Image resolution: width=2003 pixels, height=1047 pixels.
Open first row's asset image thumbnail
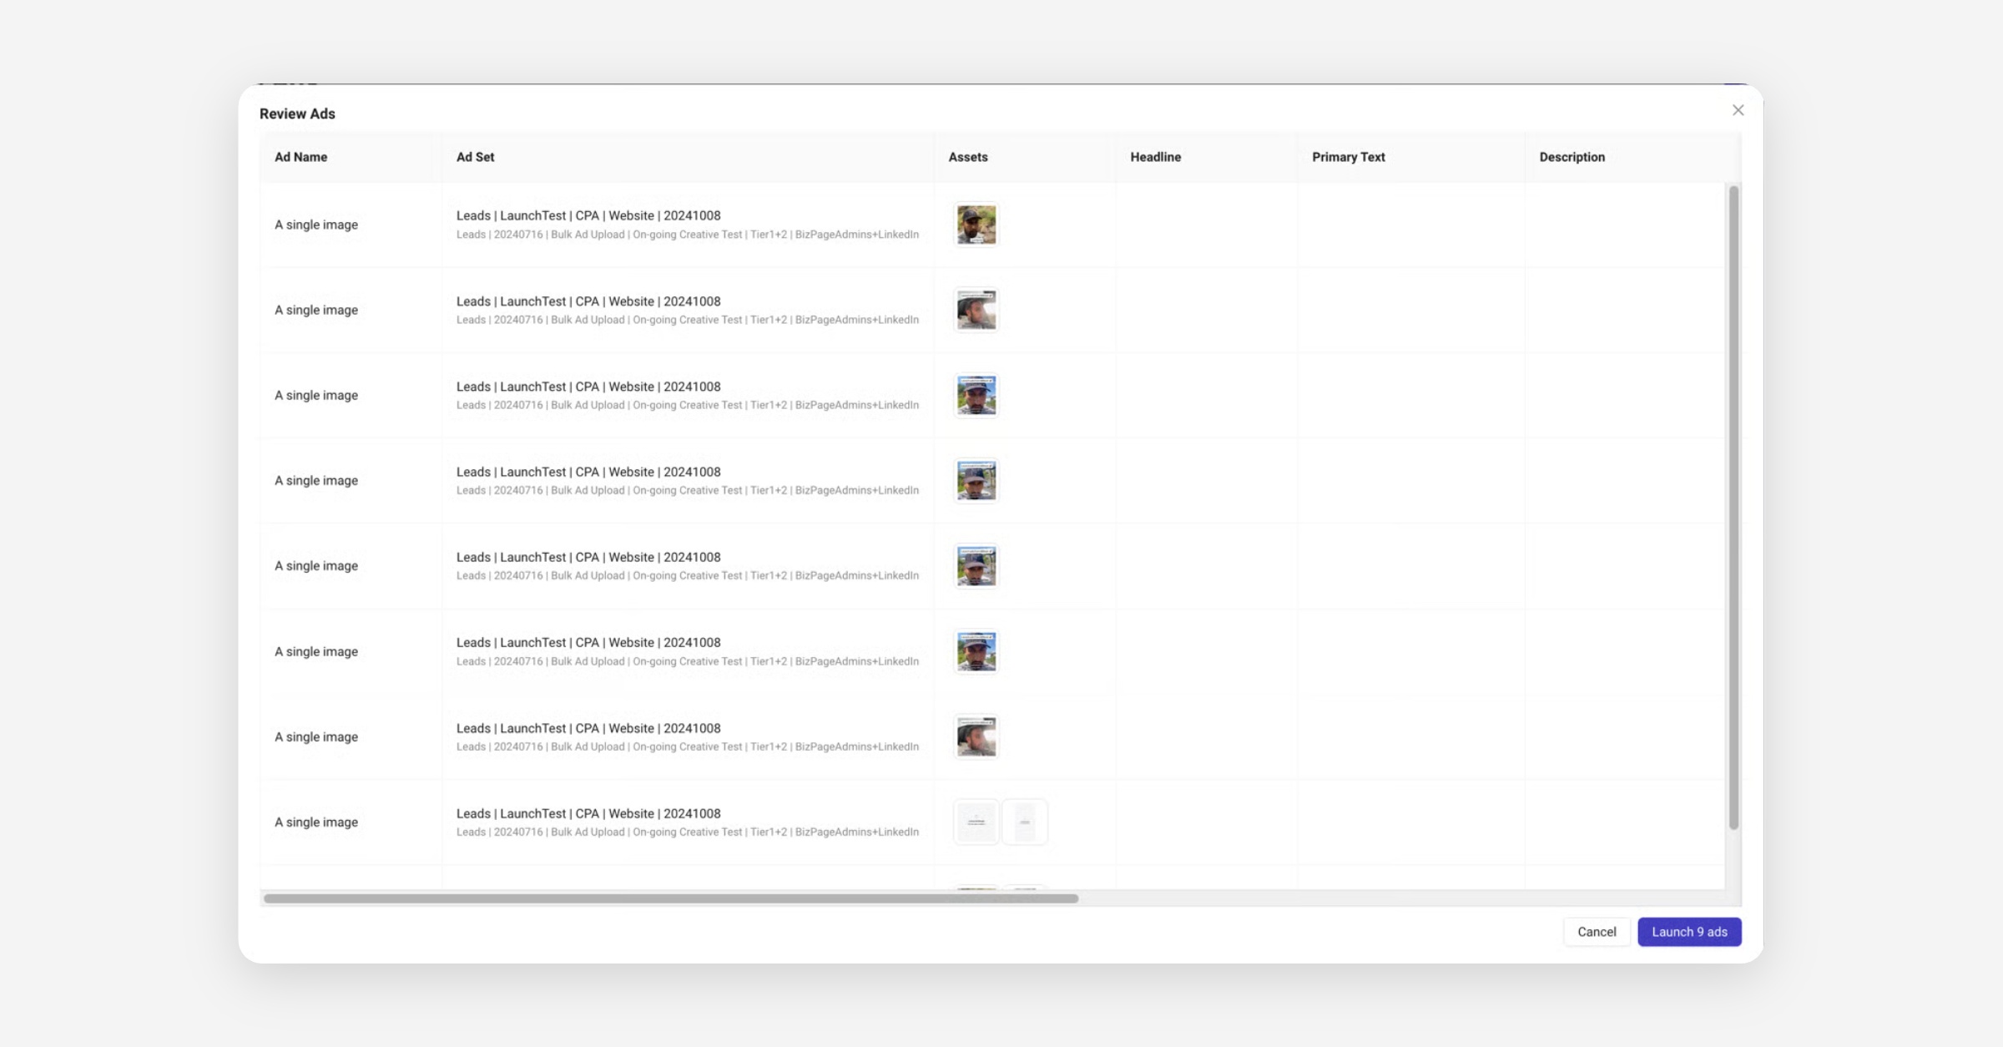pyautogui.click(x=976, y=225)
